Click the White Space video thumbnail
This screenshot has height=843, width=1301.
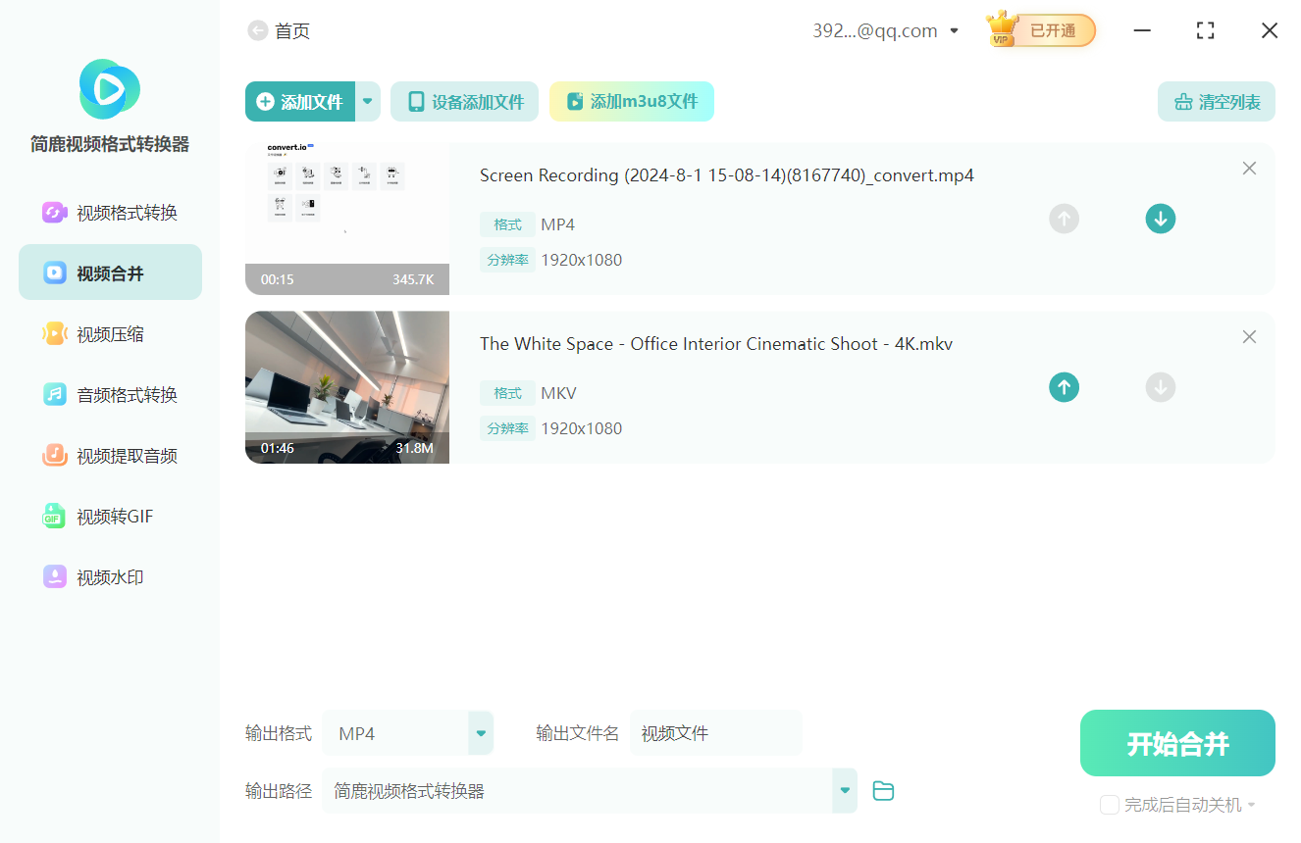[346, 386]
